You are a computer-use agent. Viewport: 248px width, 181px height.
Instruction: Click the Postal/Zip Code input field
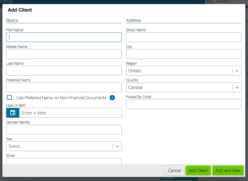click(184, 104)
